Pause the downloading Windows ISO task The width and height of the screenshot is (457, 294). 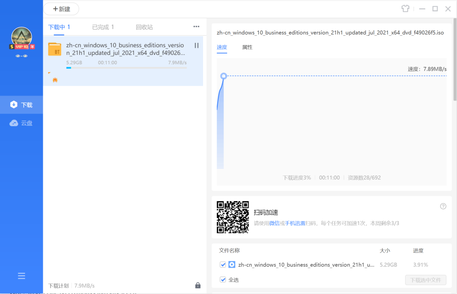(196, 45)
